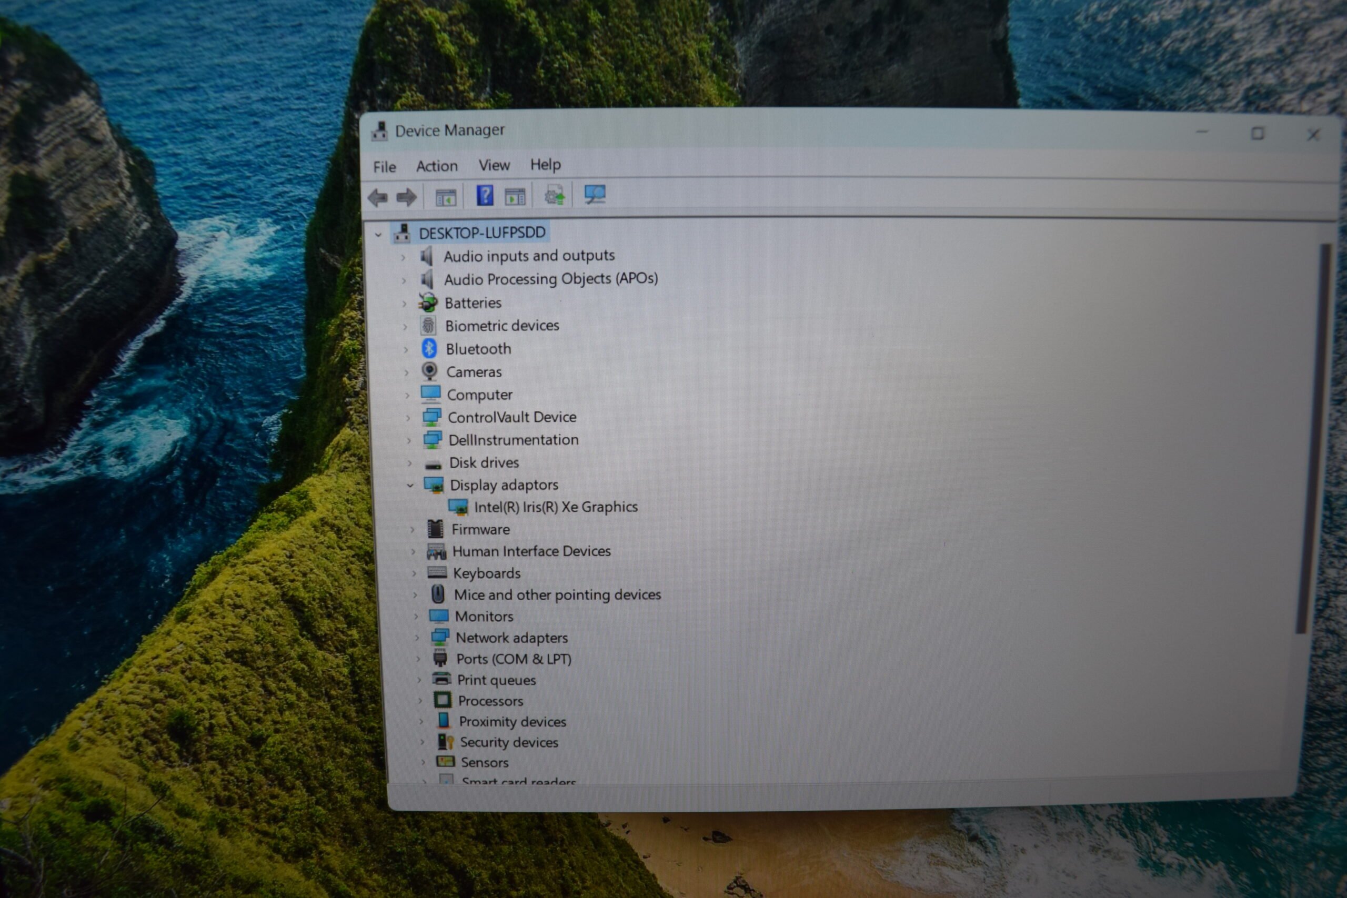Click the Forward arrow toolbar icon

pyautogui.click(x=407, y=198)
